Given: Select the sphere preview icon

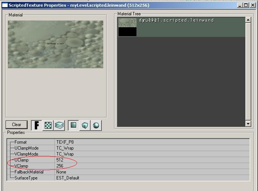Looking at the screenshot, I should [96, 125].
